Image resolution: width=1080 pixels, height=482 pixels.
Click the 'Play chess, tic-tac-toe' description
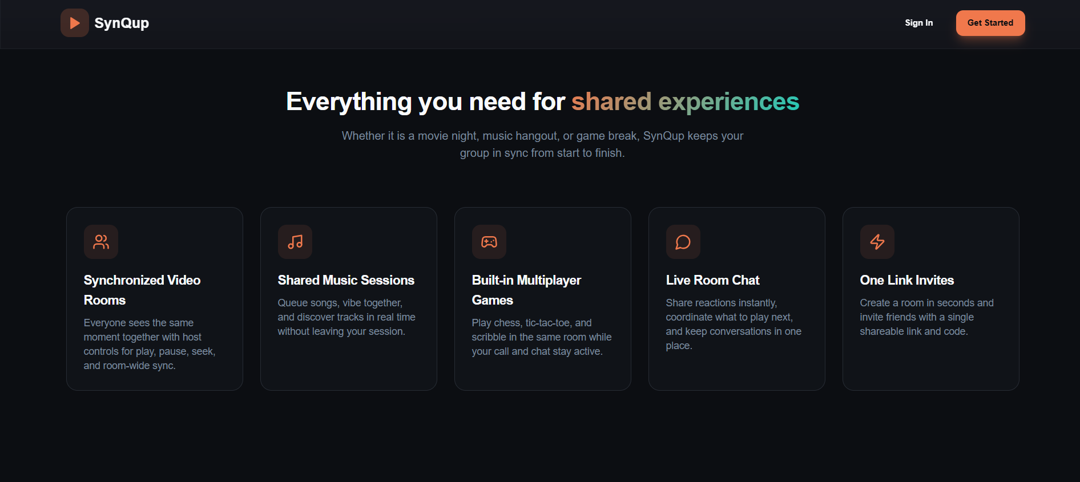pyautogui.click(x=542, y=337)
